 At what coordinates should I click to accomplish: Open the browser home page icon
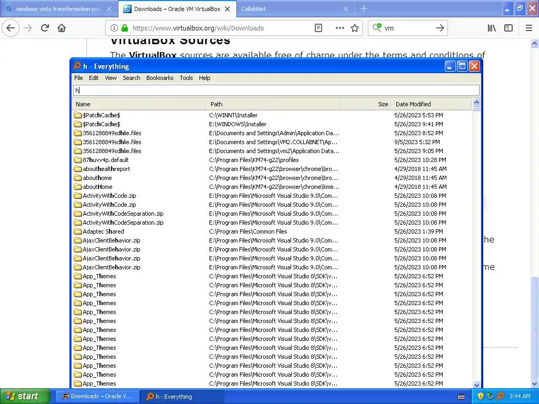coord(62,28)
